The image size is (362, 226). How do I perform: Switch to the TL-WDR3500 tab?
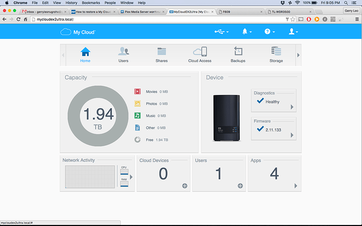click(290, 12)
